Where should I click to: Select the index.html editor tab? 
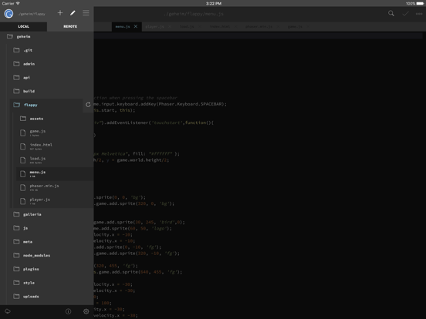(220, 26)
